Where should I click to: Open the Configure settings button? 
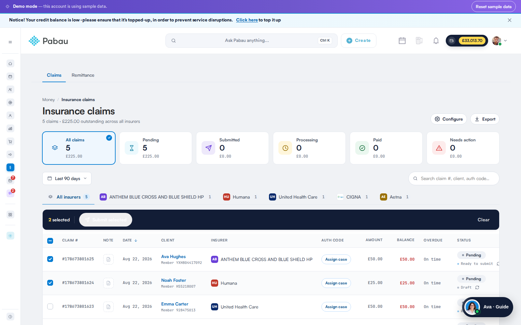click(448, 119)
